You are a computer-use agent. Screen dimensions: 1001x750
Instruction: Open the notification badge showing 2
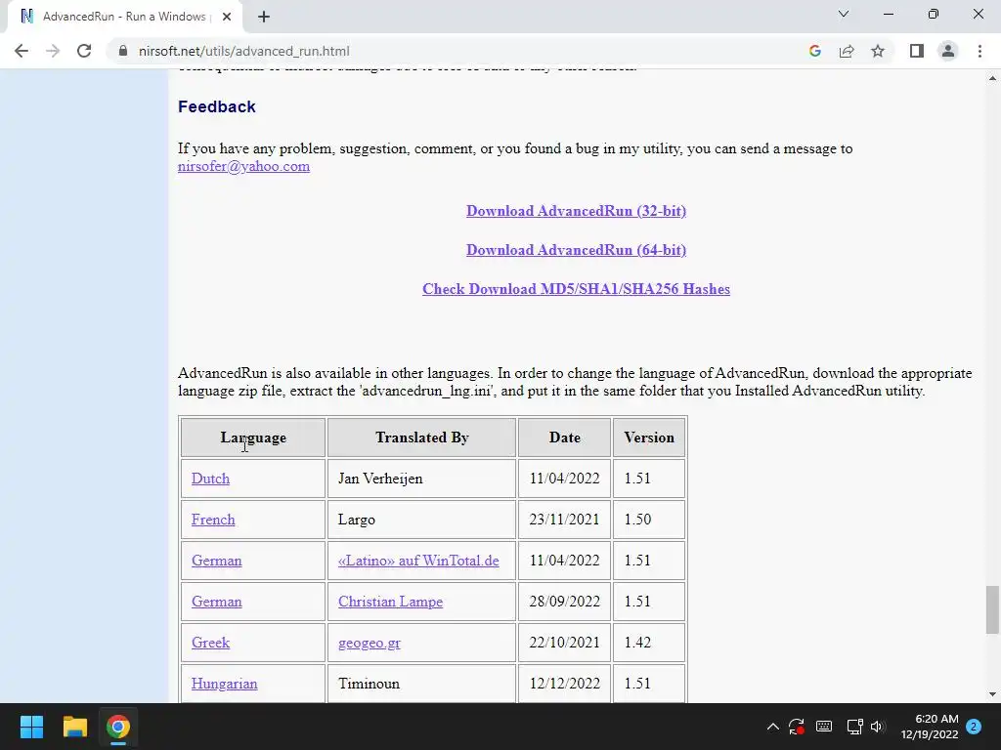[x=974, y=727]
